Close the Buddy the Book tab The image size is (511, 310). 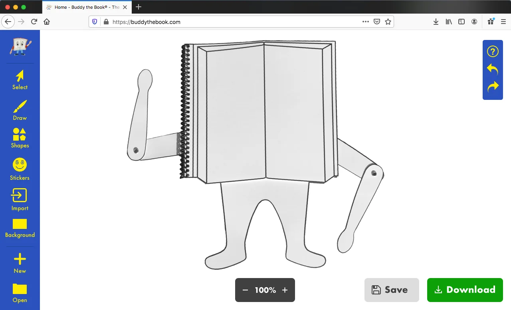point(125,7)
